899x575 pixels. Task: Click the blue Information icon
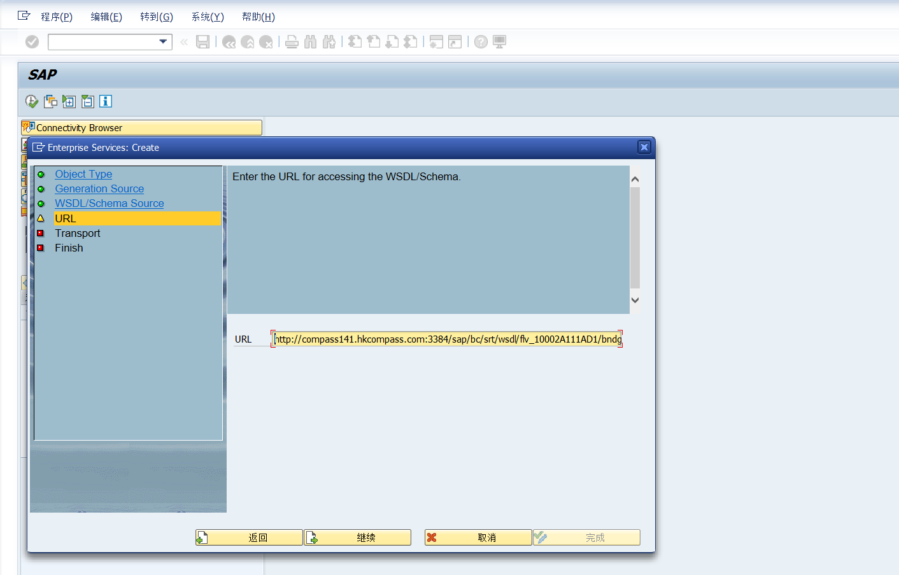tap(106, 101)
